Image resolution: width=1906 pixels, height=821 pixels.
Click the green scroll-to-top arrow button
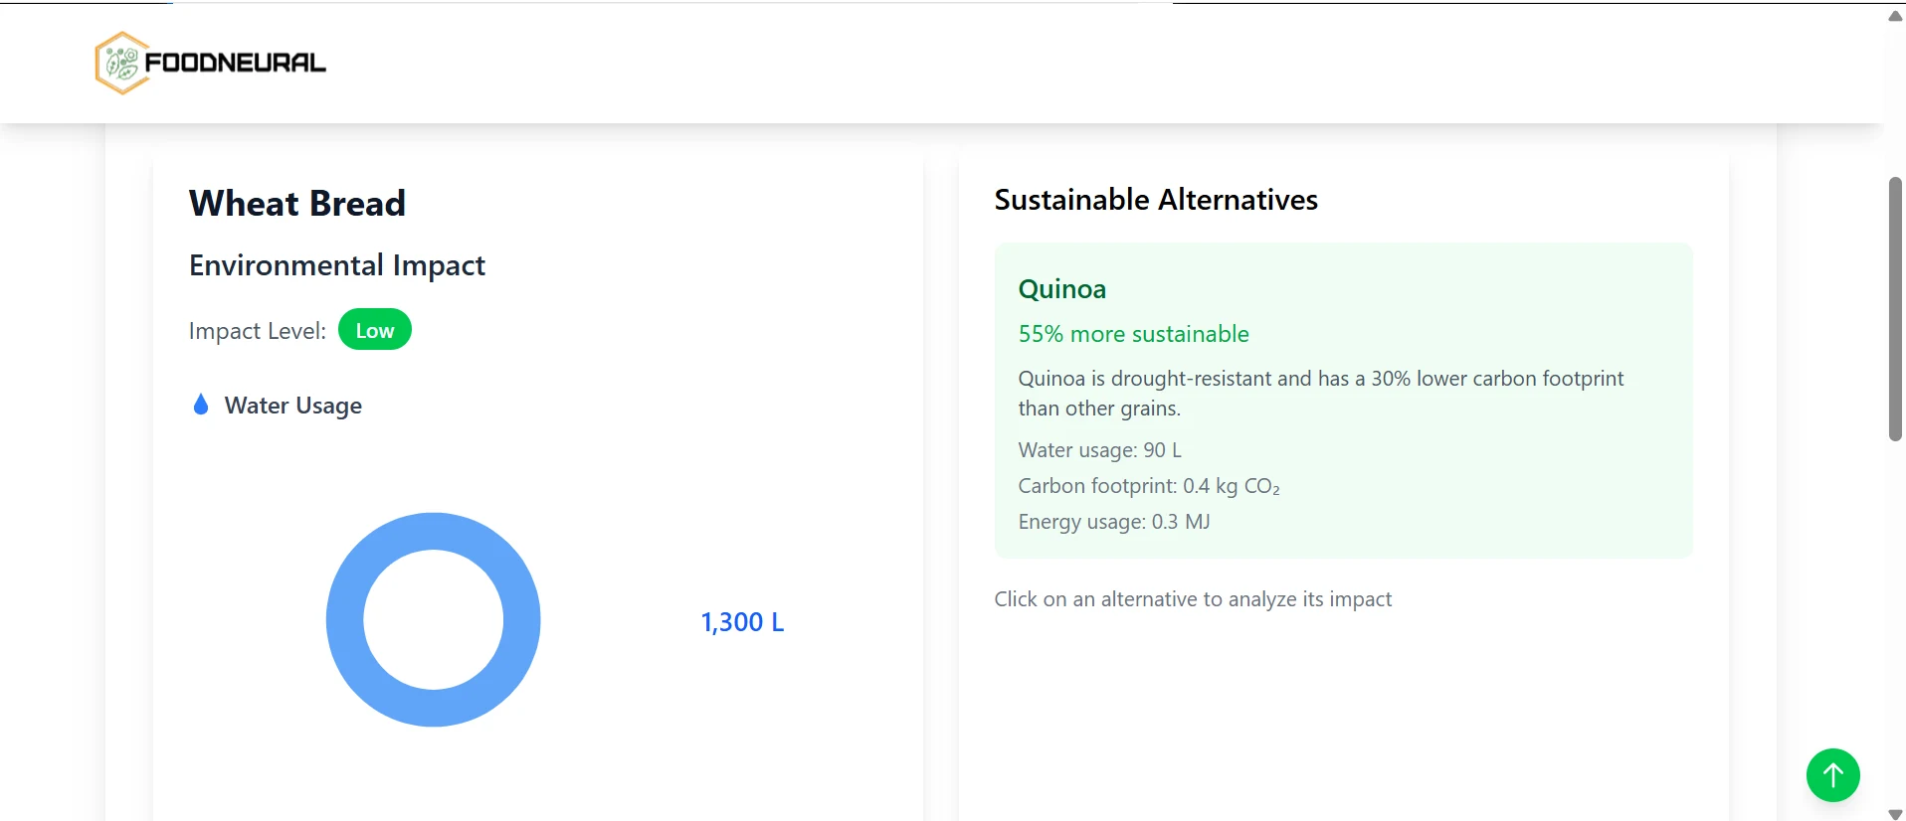pyautogui.click(x=1832, y=774)
